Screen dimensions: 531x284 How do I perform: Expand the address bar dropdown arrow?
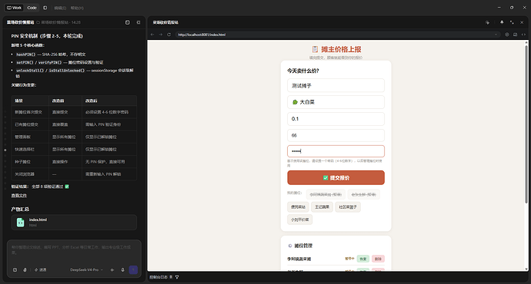496,35
